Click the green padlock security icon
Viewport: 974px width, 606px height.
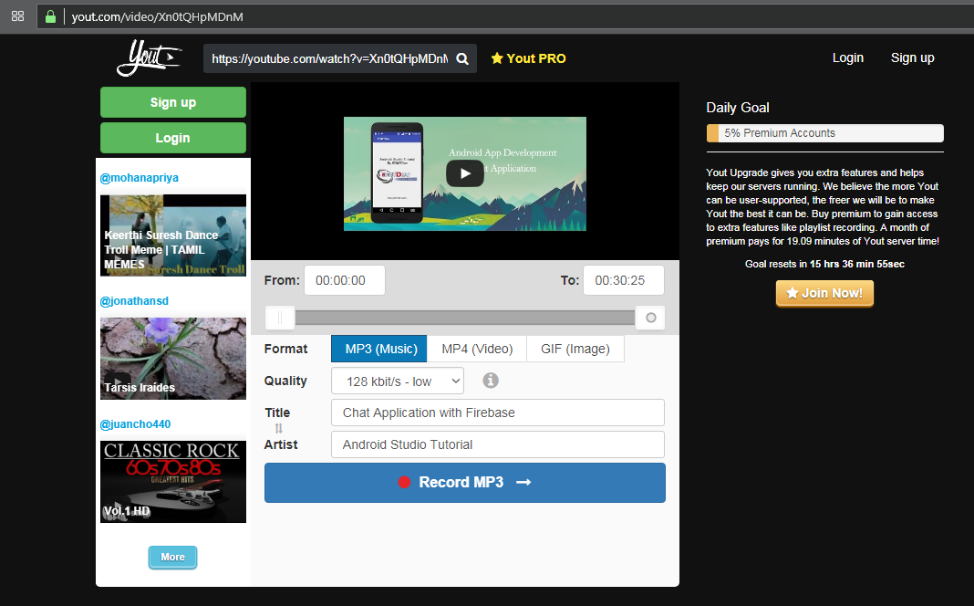click(x=50, y=16)
